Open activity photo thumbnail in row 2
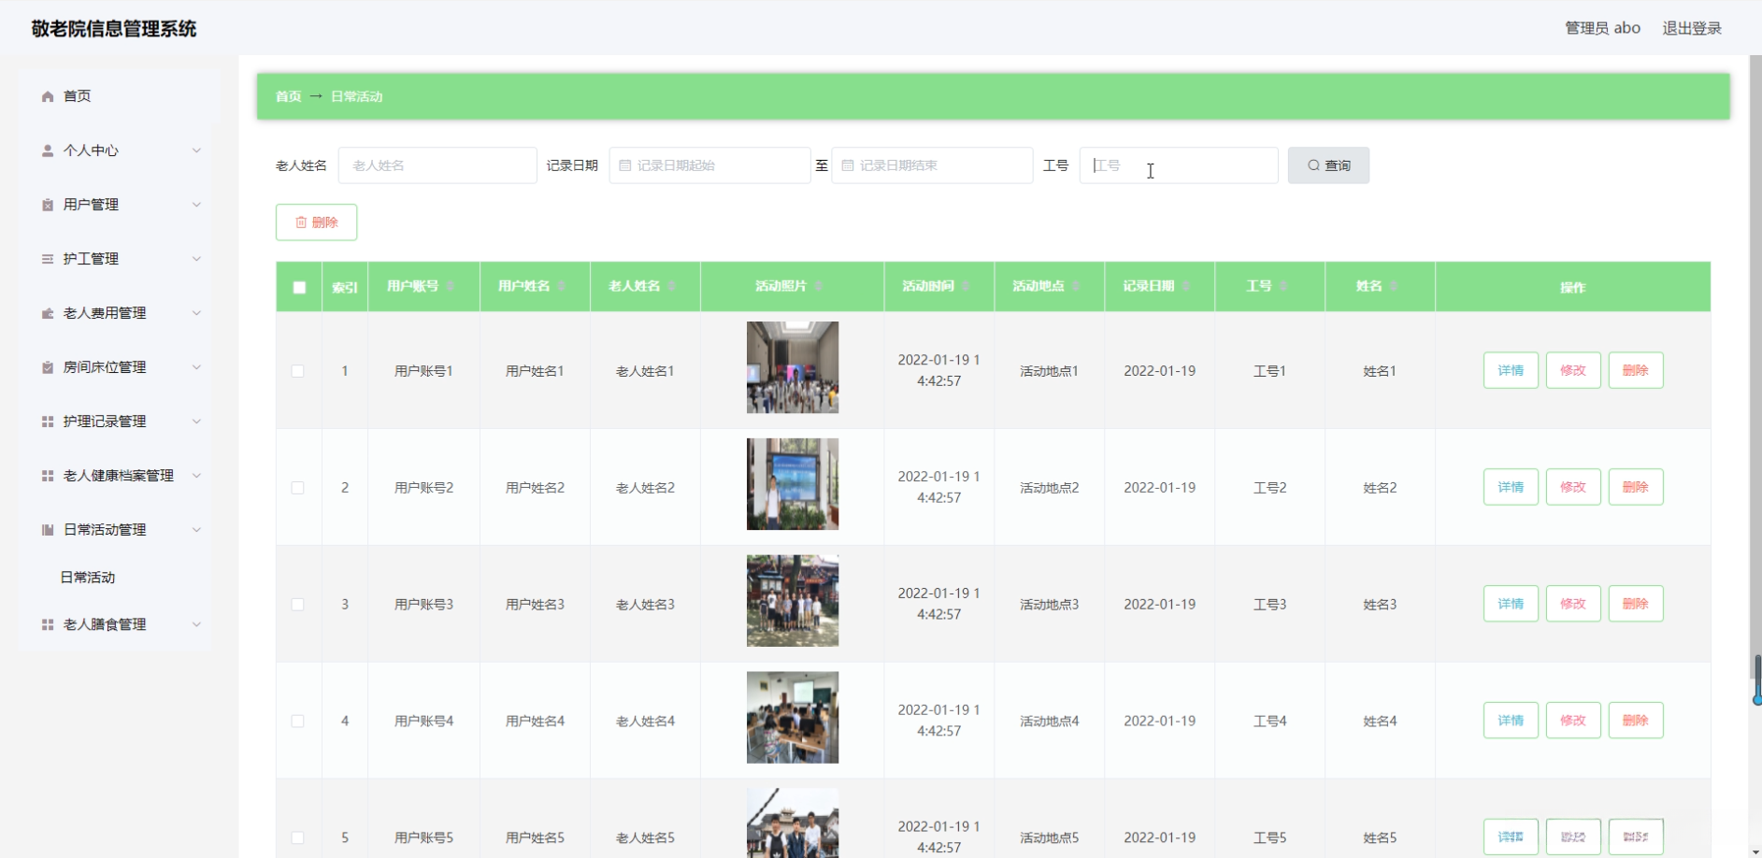The width and height of the screenshot is (1762, 858). (792, 484)
